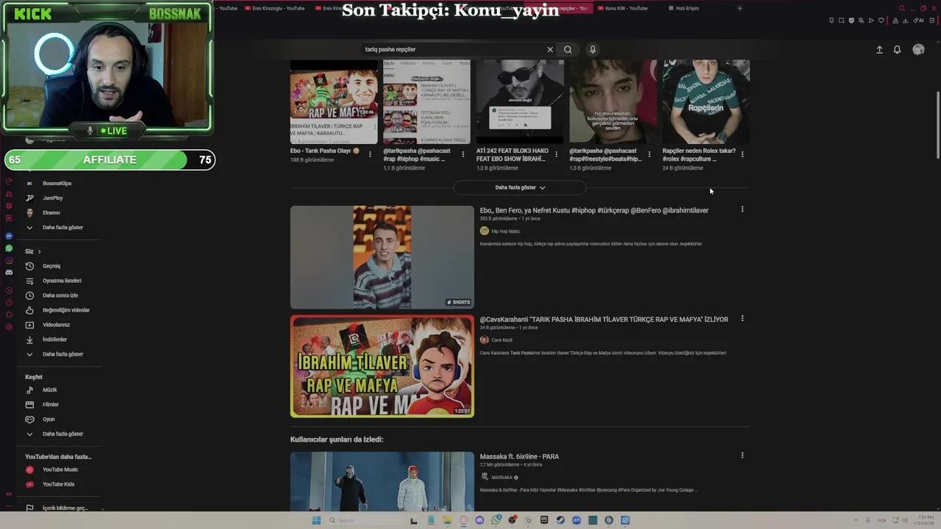Open the YouTube notifications bell
This screenshot has height=529, width=941.
(x=897, y=49)
